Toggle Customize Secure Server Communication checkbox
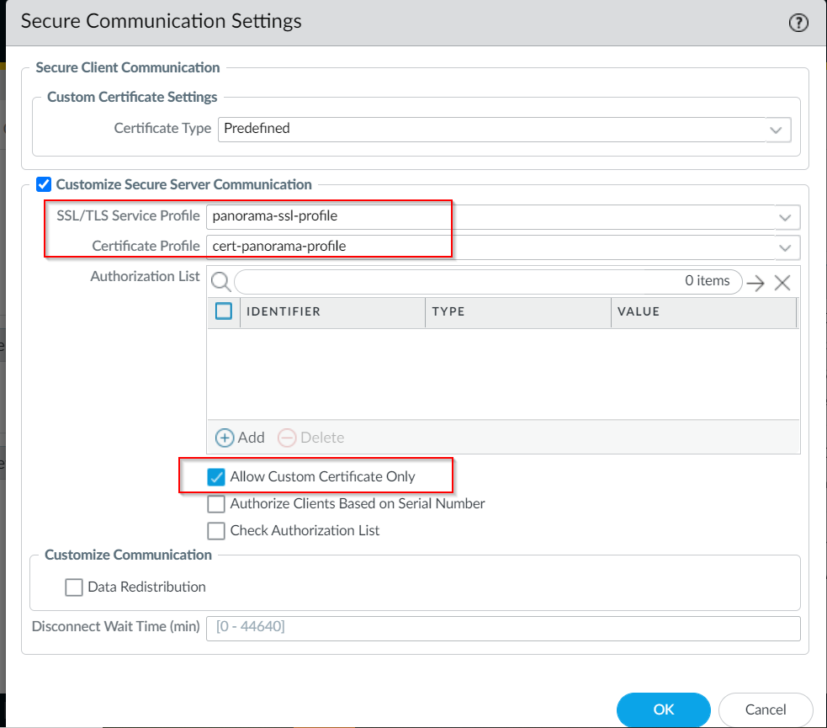 44,184
